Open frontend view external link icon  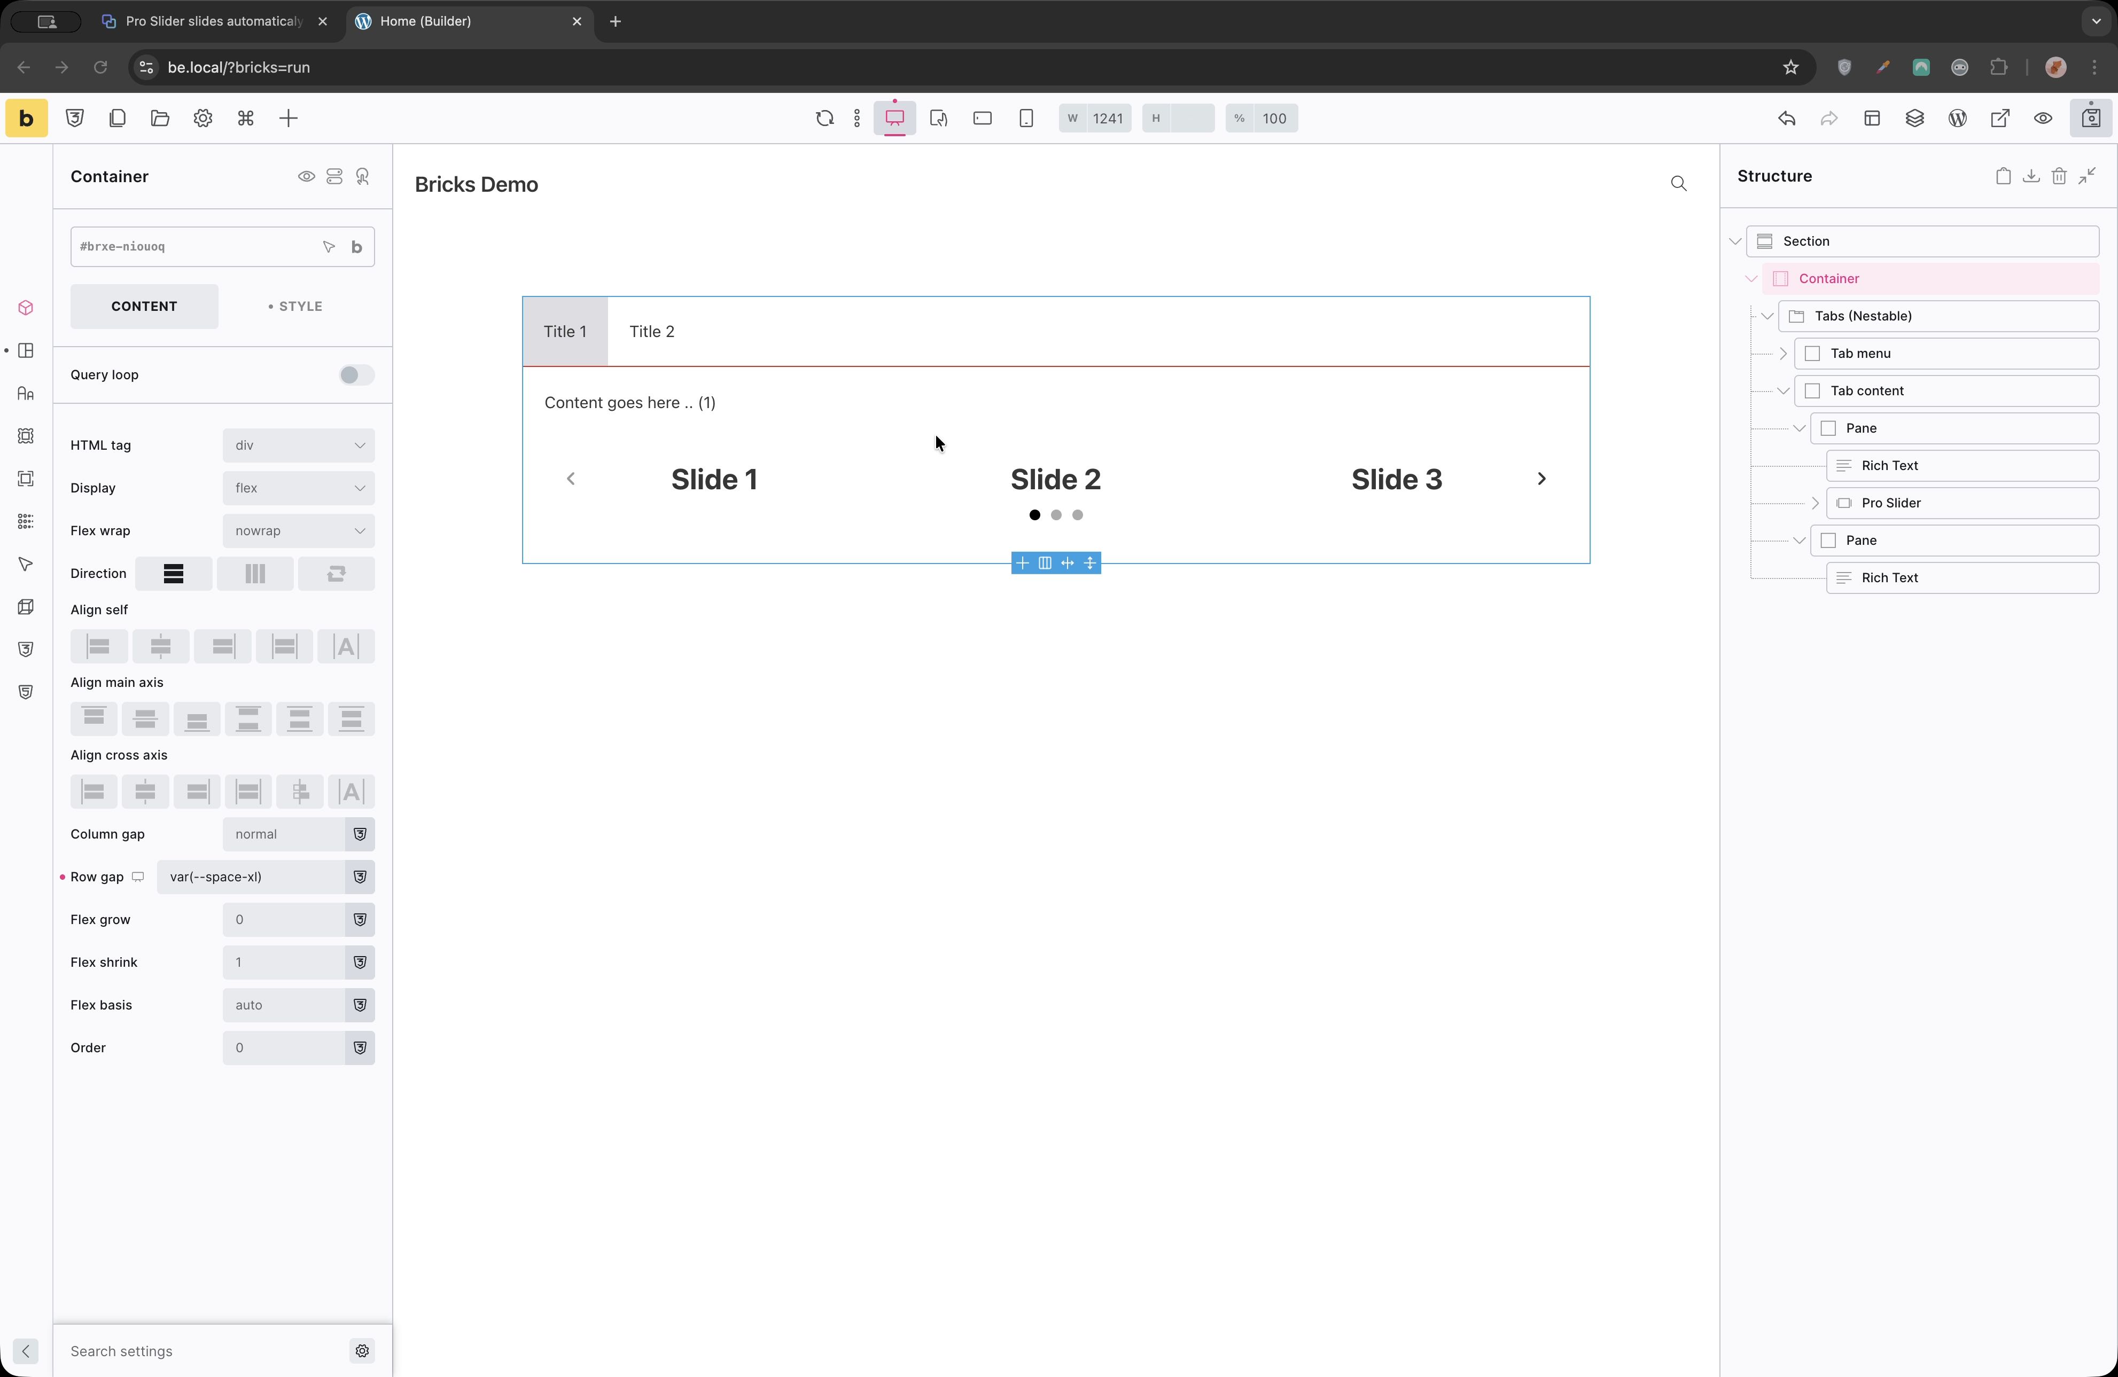coord(2000,118)
